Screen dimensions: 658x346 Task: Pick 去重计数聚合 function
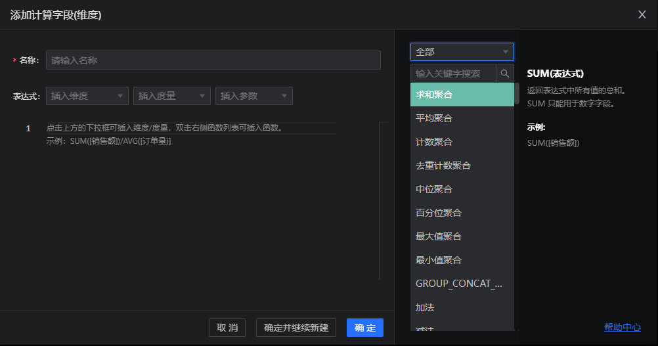coord(462,165)
